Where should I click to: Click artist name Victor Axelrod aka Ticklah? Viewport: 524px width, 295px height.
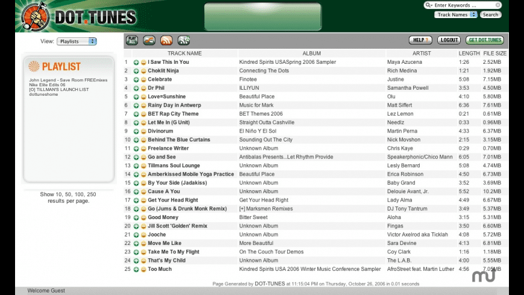pyautogui.click(x=417, y=235)
